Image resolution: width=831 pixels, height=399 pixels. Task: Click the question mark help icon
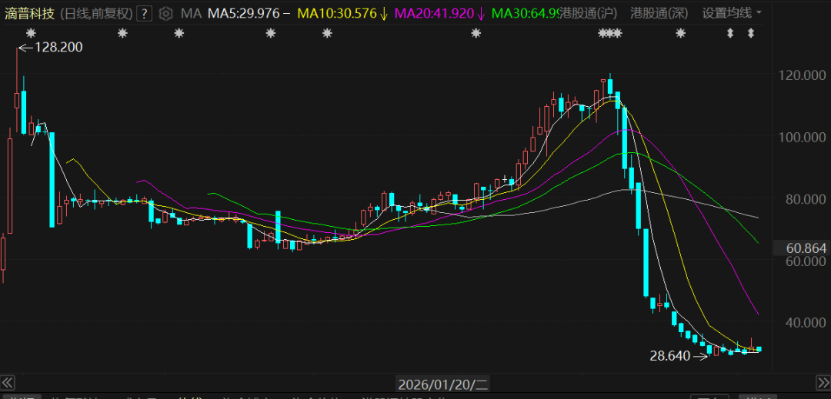point(145,13)
